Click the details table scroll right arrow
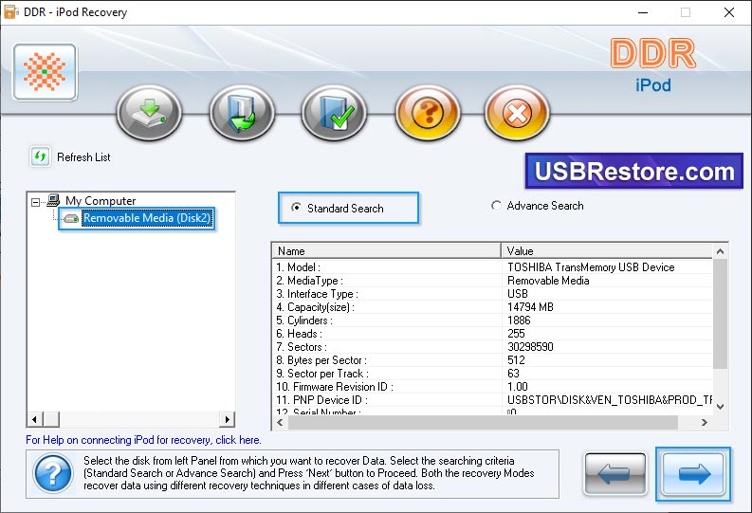This screenshot has width=752, height=513. 704,422
